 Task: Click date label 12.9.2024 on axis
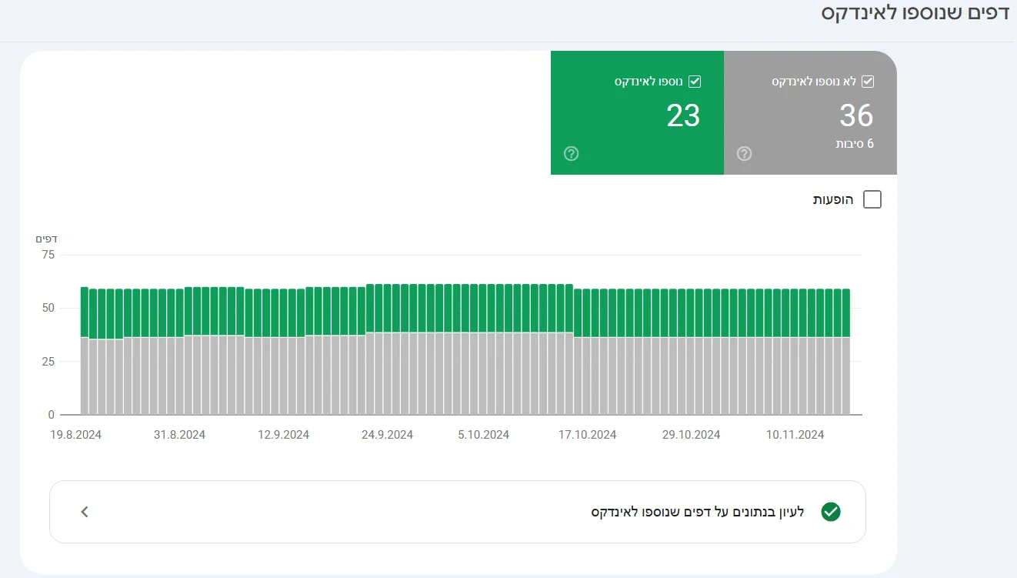(283, 435)
